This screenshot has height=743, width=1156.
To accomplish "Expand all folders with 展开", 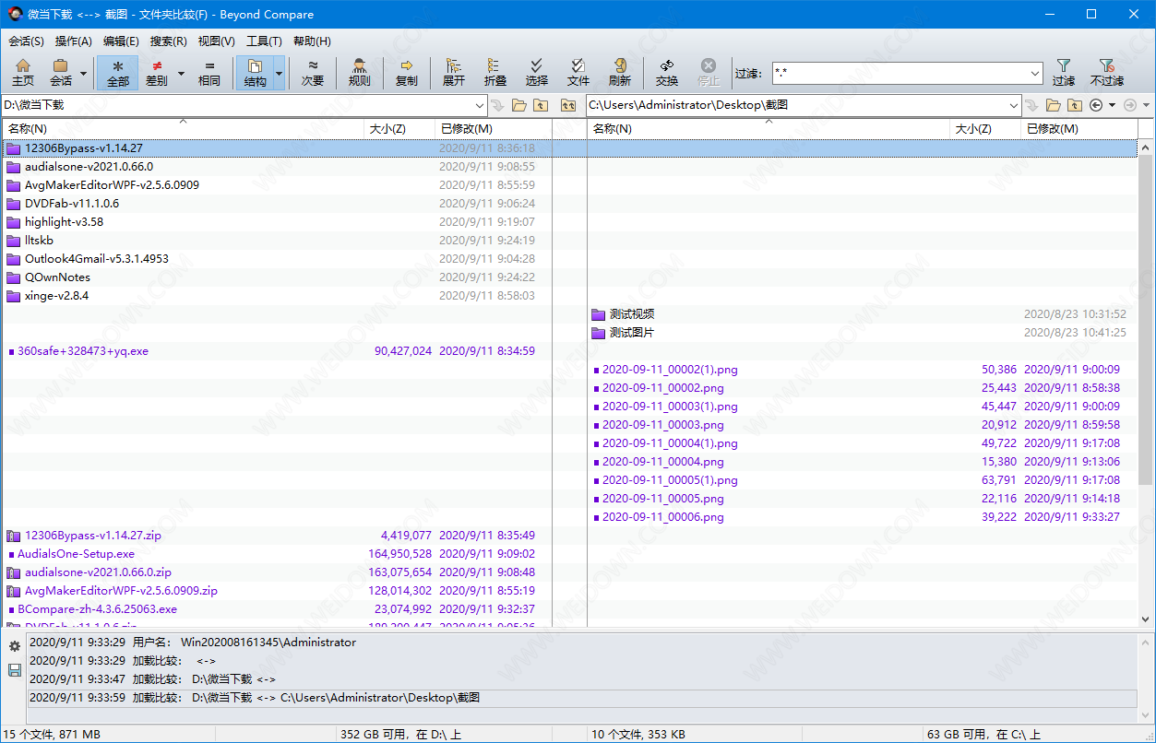I will click(x=453, y=73).
